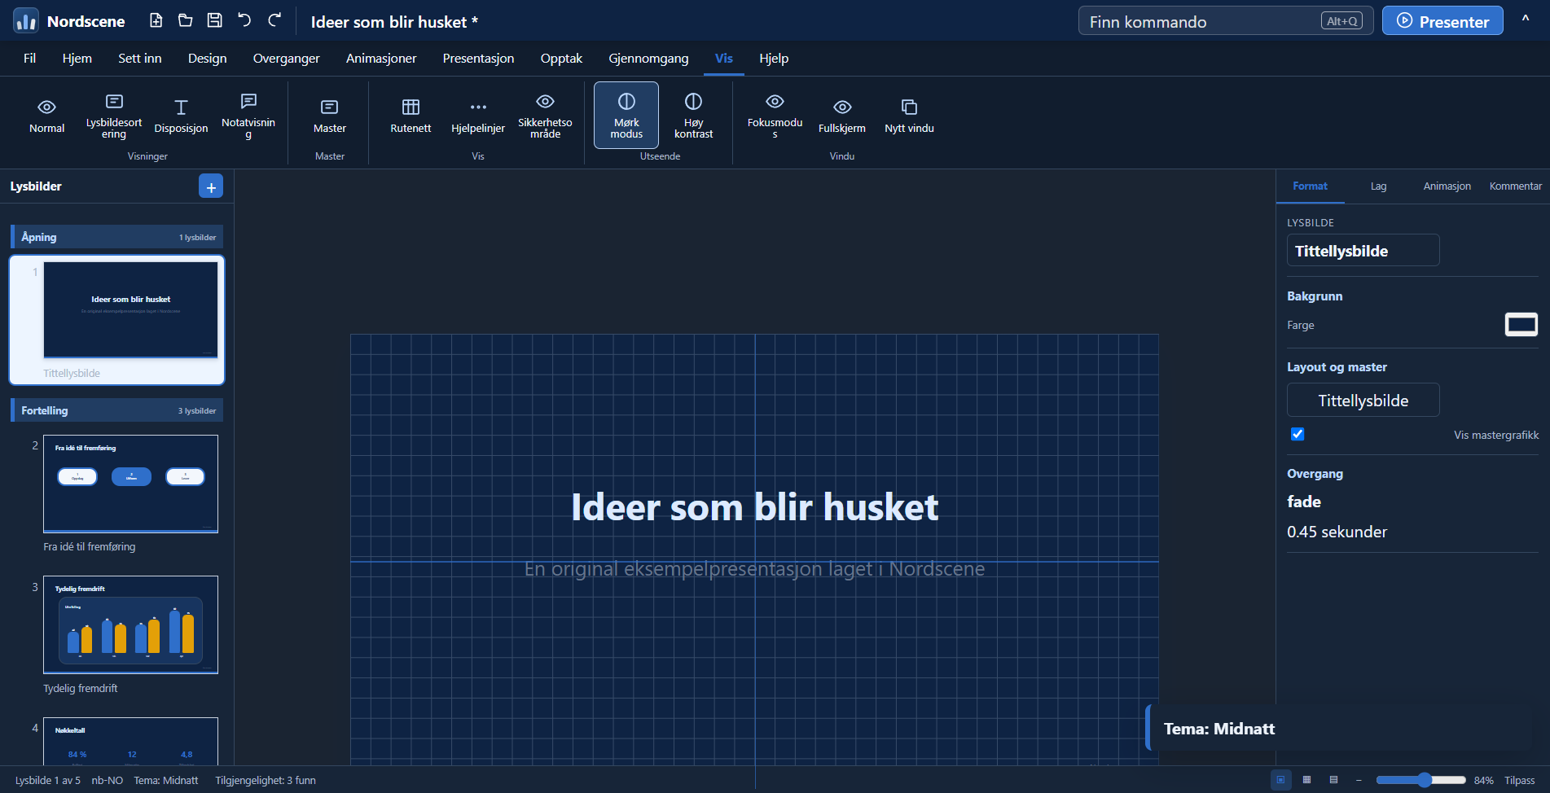This screenshot has width=1550, height=793.
Task: Toggle Rutenett grid display
Action: tap(411, 116)
